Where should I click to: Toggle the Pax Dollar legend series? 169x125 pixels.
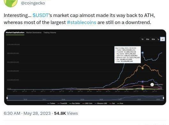tap(75, 104)
